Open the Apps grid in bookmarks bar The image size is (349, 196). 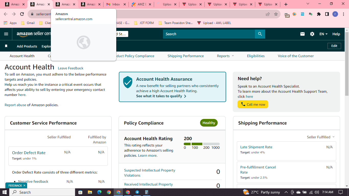(10, 23)
